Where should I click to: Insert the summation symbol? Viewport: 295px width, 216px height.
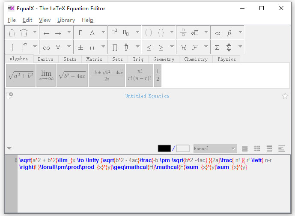[x=218, y=47]
